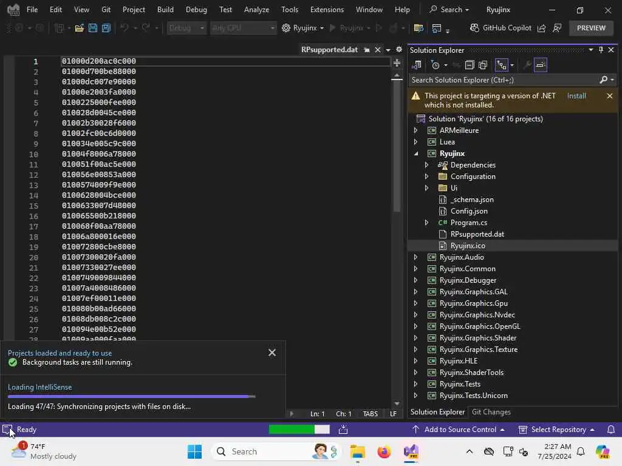Click the editor vertical scrollbar thumb
Image resolution: width=622 pixels, height=466 pixels.
point(397,147)
